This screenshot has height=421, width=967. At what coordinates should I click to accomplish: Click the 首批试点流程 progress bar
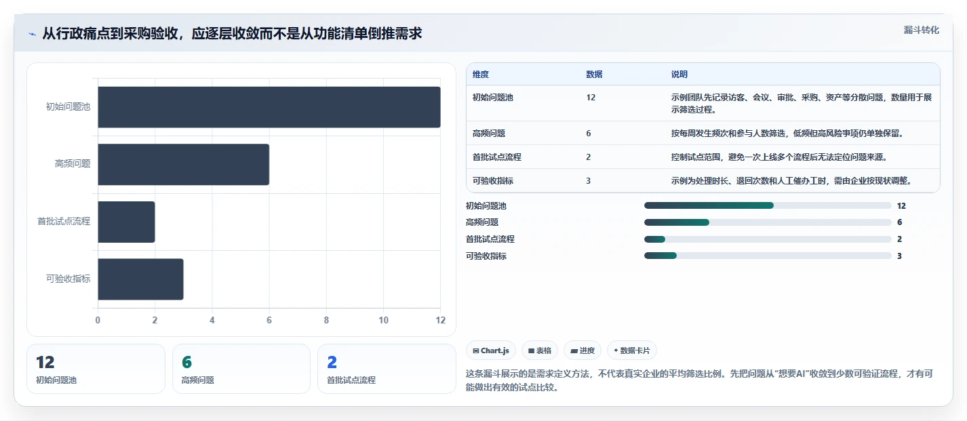[768, 239]
